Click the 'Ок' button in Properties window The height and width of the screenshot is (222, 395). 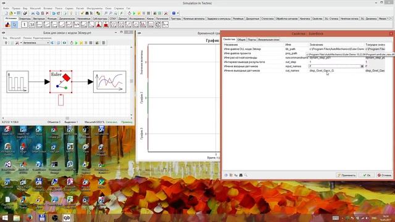click(367, 175)
